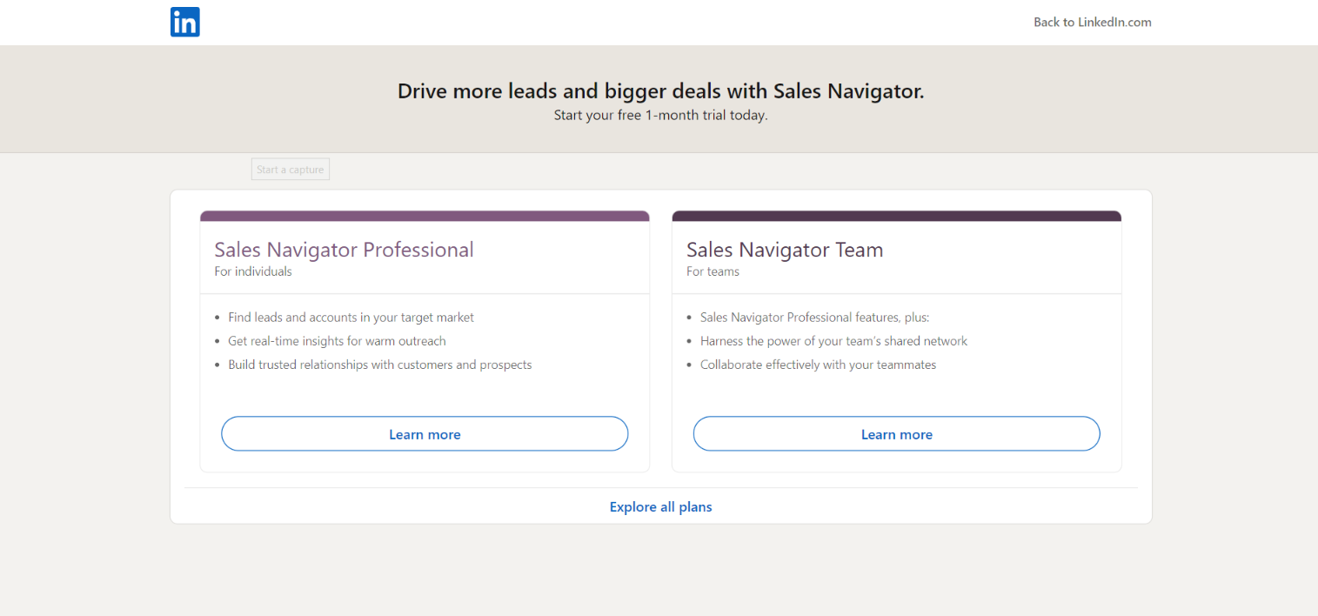This screenshot has height=616, width=1318.
Task: Click Learn more for Sales Navigator Team
Action: click(x=896, y=433)
